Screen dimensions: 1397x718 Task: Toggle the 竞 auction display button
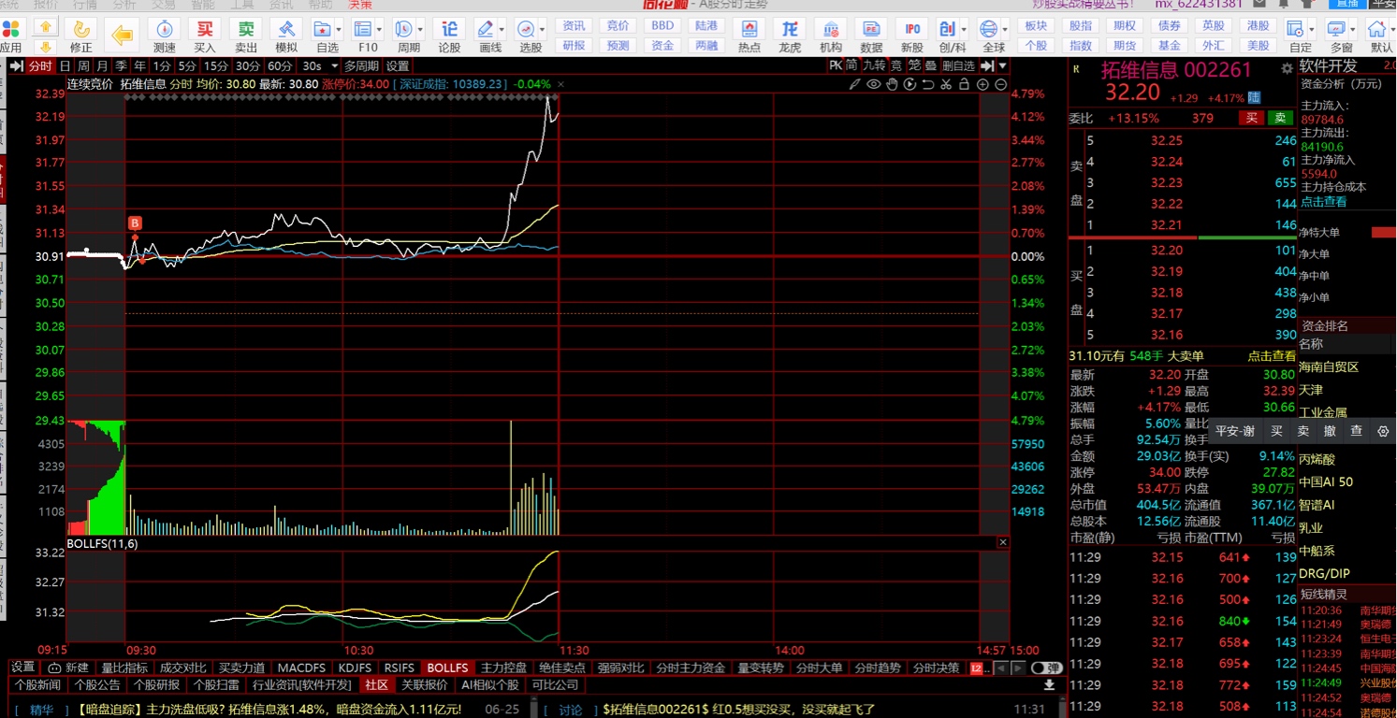tap(895, 65)
